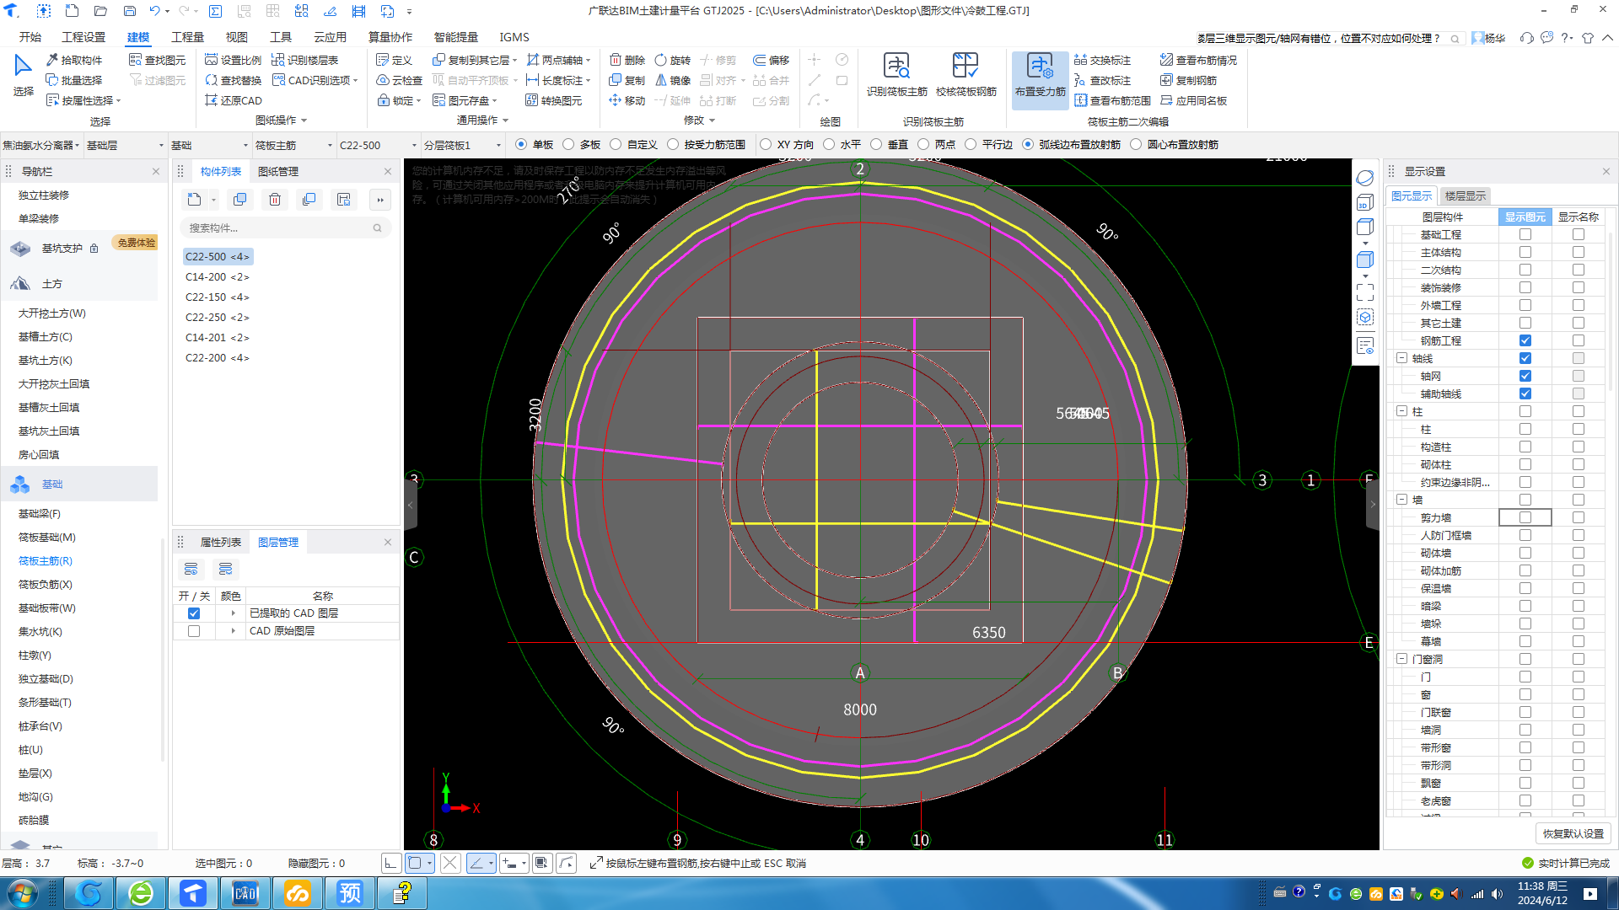
Task: Open the 筏板主筋 component type dropdown
Action: point(293,145)
